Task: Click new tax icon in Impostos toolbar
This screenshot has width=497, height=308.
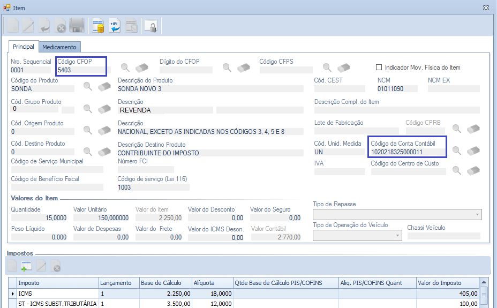Action: (x=12, y=266)
